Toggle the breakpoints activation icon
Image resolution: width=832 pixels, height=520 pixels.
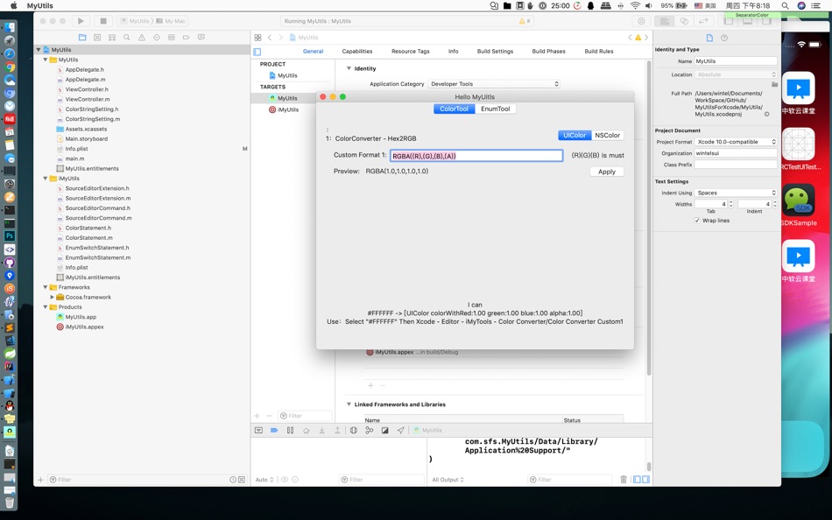pos(274,431)
